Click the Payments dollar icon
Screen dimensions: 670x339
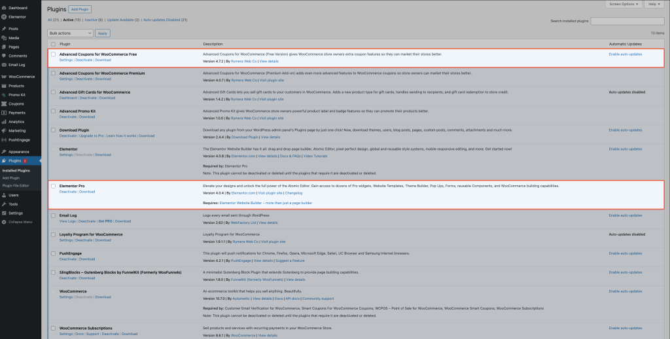coord(4,113)
